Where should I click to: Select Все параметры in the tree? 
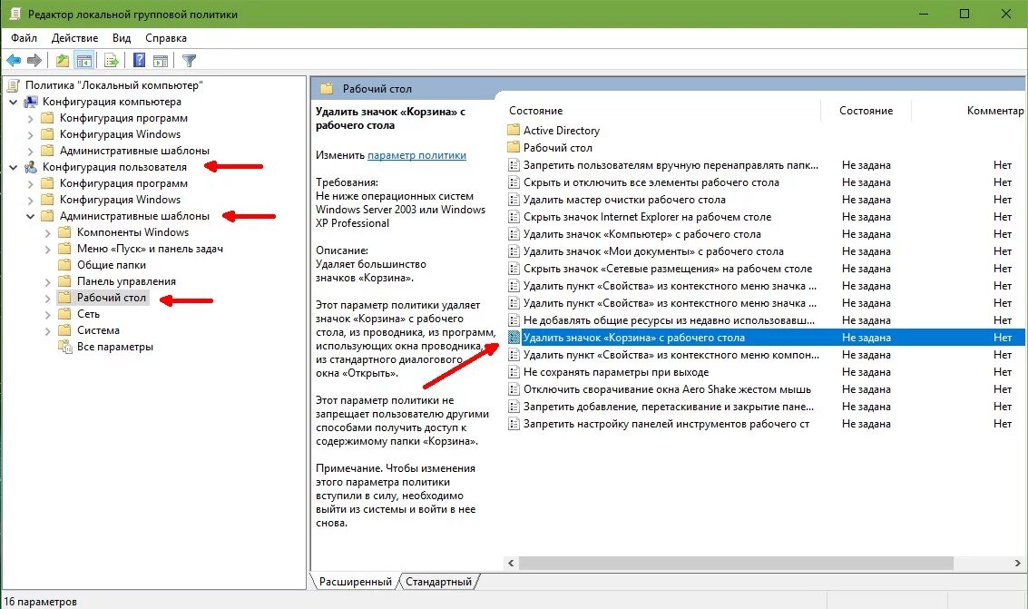(x=114, y=347)
